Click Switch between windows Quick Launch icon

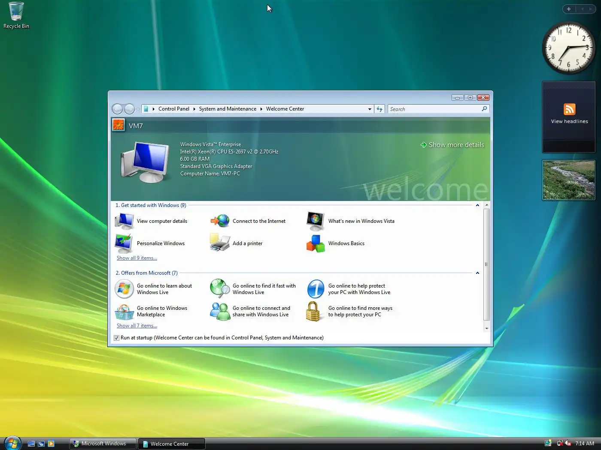41,444
